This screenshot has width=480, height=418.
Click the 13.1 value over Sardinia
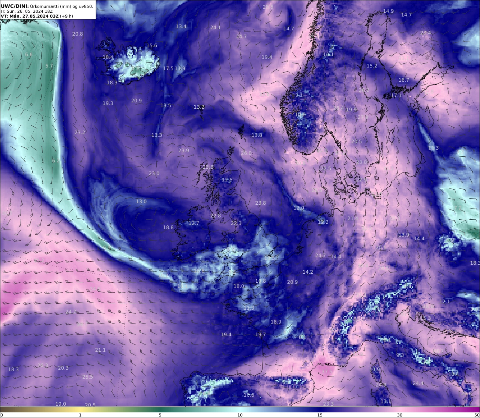[x=386, y=402]
